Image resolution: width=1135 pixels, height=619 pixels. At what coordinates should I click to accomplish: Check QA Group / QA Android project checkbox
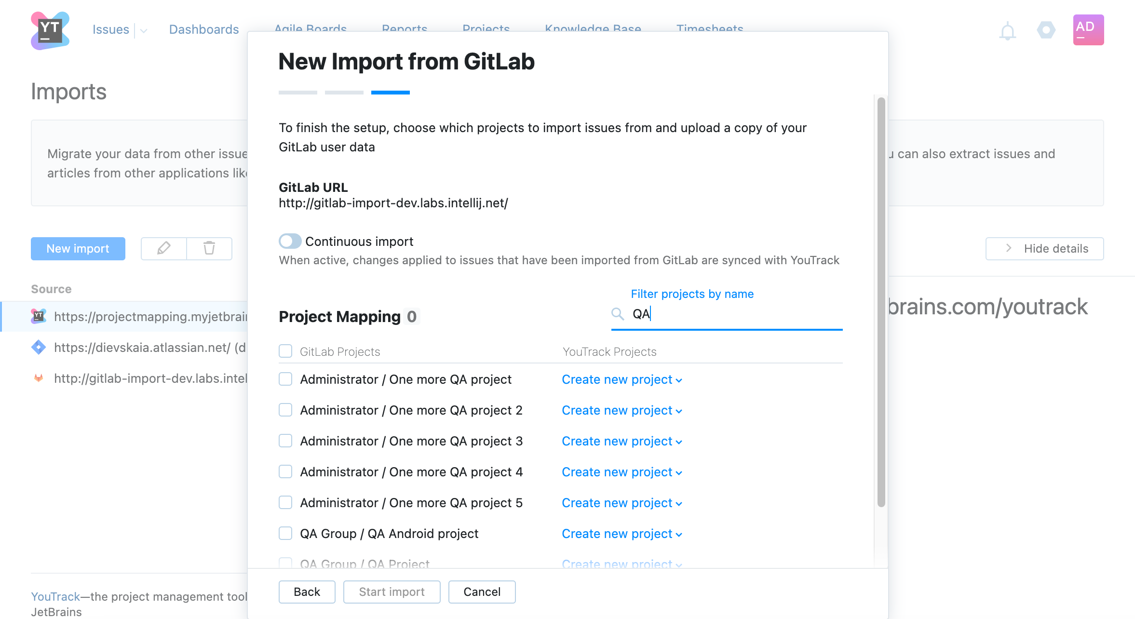[x=285, y=533]
